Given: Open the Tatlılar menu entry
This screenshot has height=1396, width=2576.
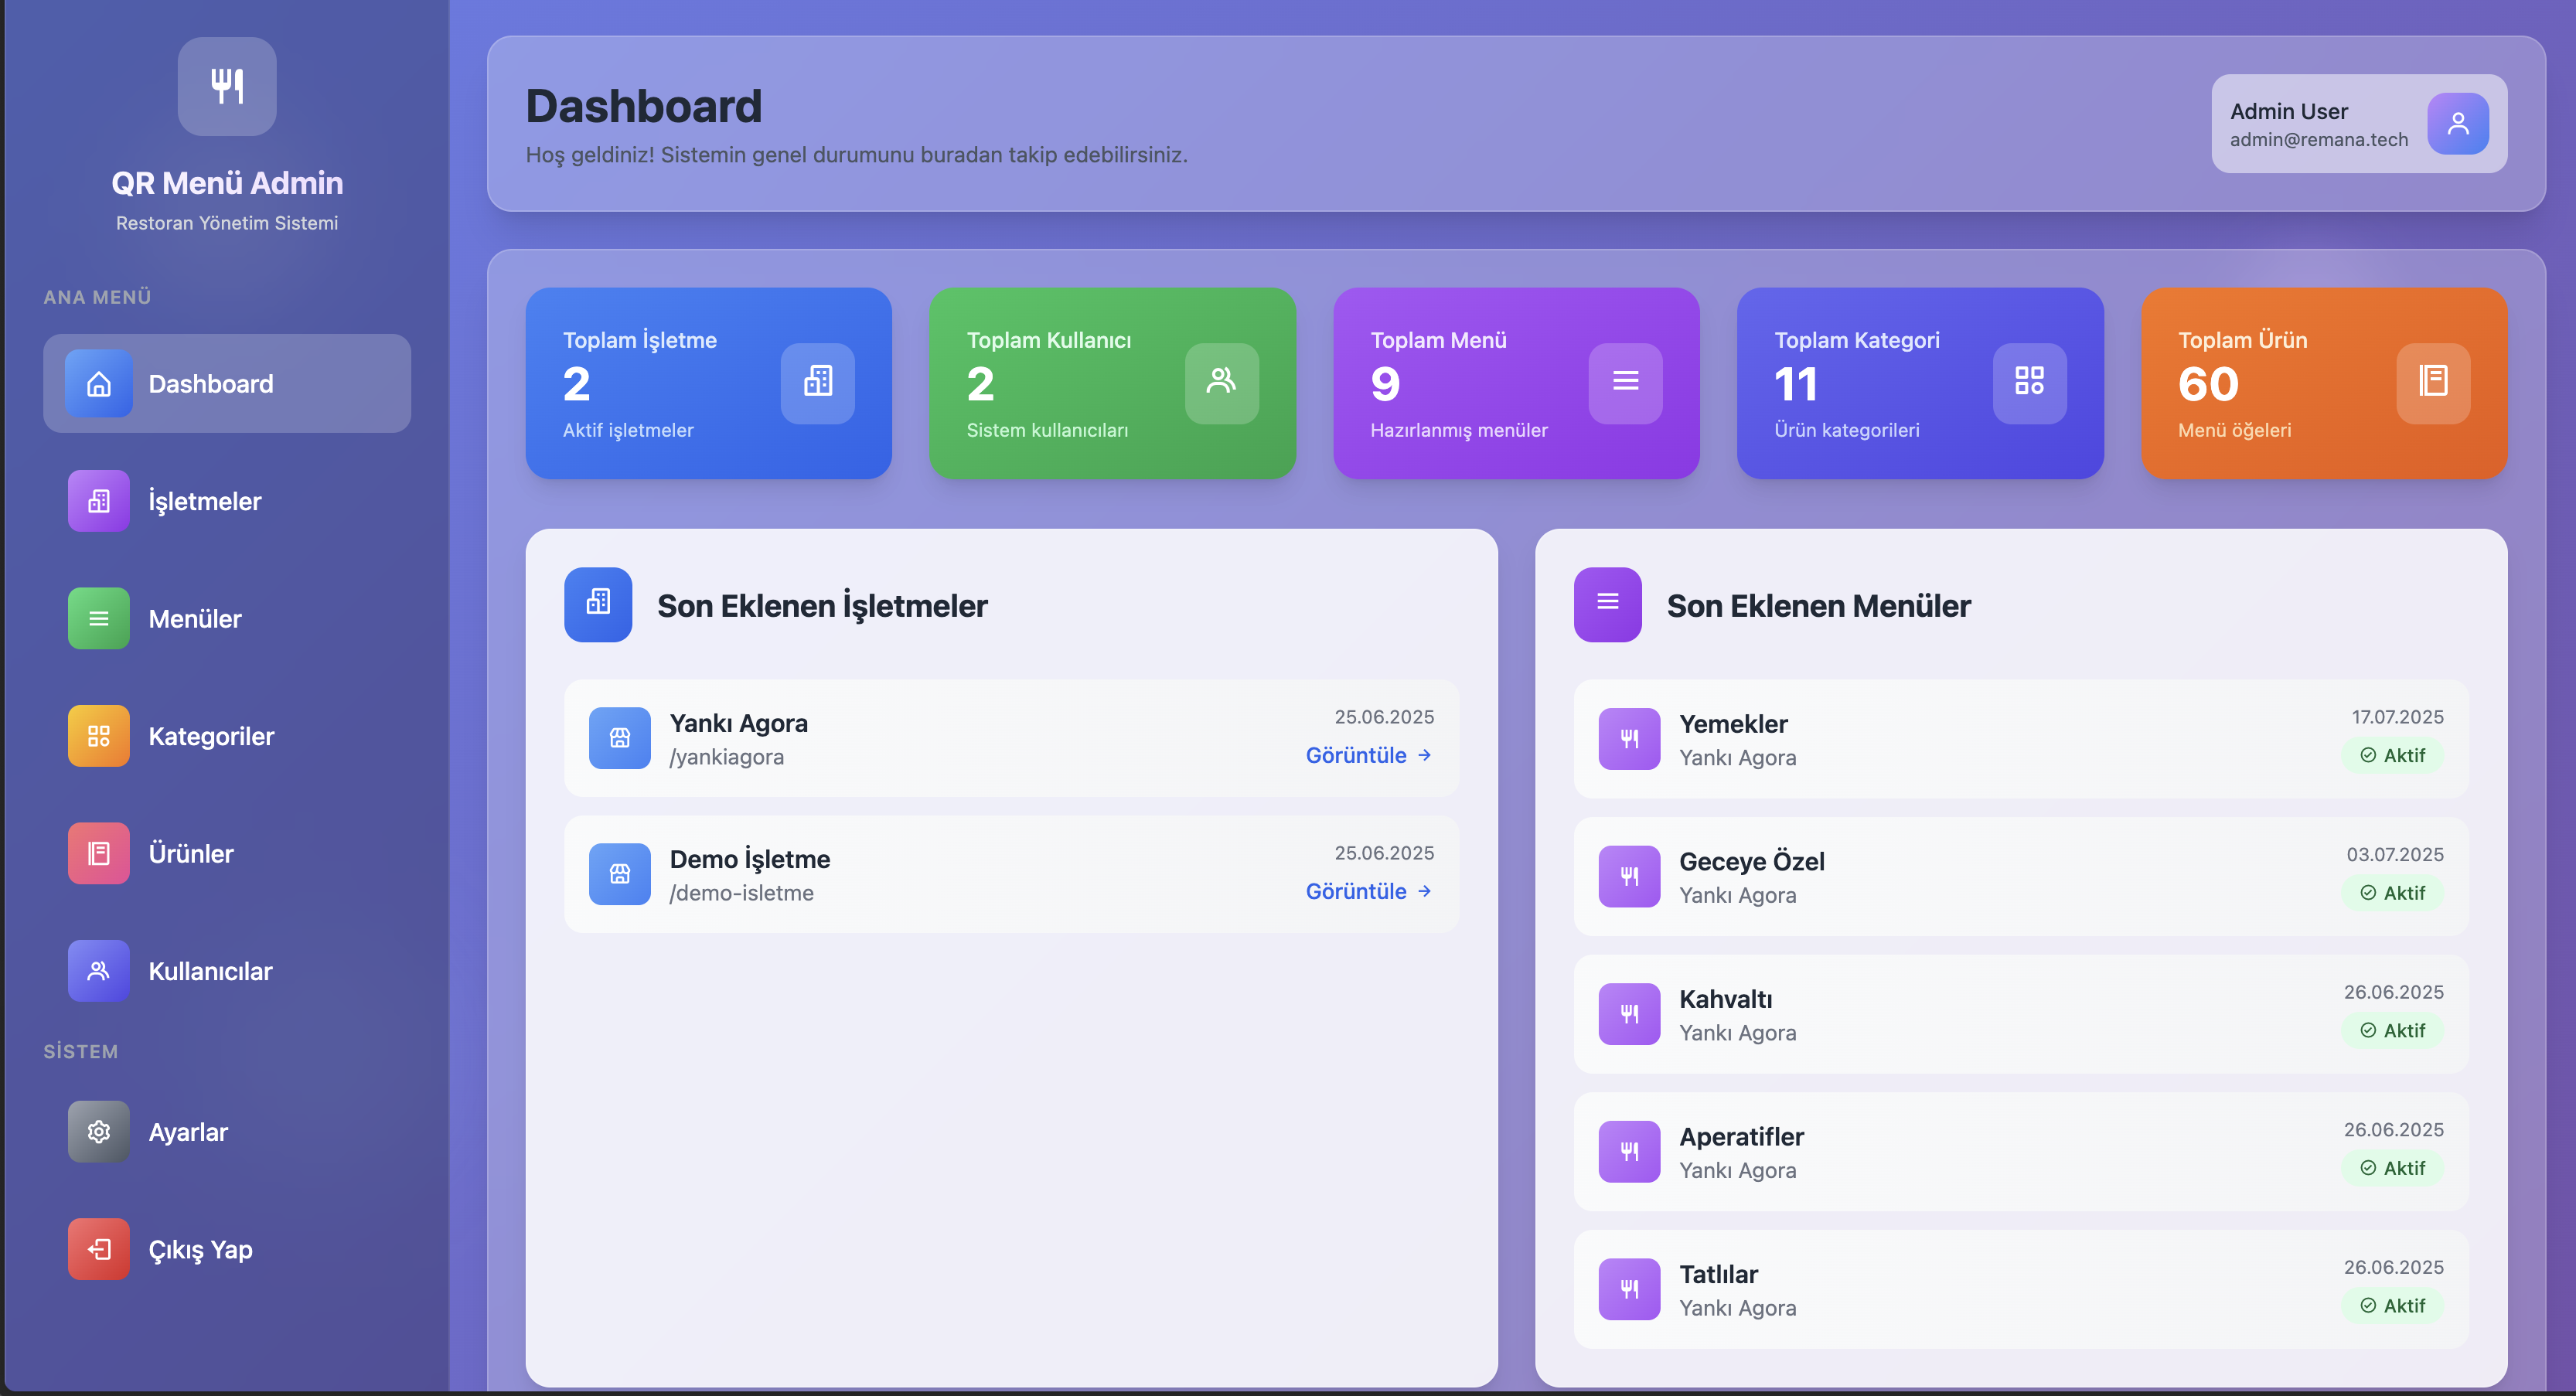Looking at the screenshot, I should (1717, 1275).
